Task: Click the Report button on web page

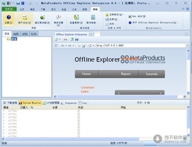Action: coord(126,74)
